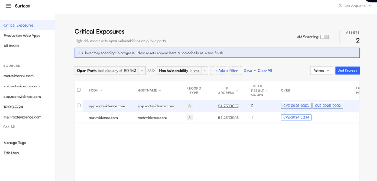The image size is (377, 181).
Task: Click the A record badge for app.rootevidence.com
Action: pyautogui.click(x=190, y=106)
